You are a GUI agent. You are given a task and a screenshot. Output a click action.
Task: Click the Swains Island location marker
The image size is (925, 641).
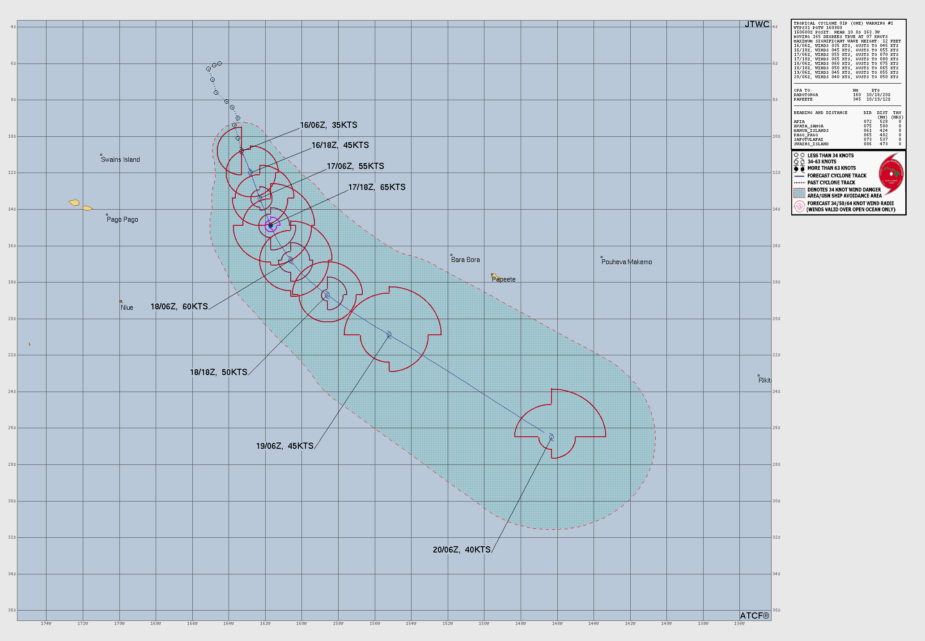coord(101,155)
